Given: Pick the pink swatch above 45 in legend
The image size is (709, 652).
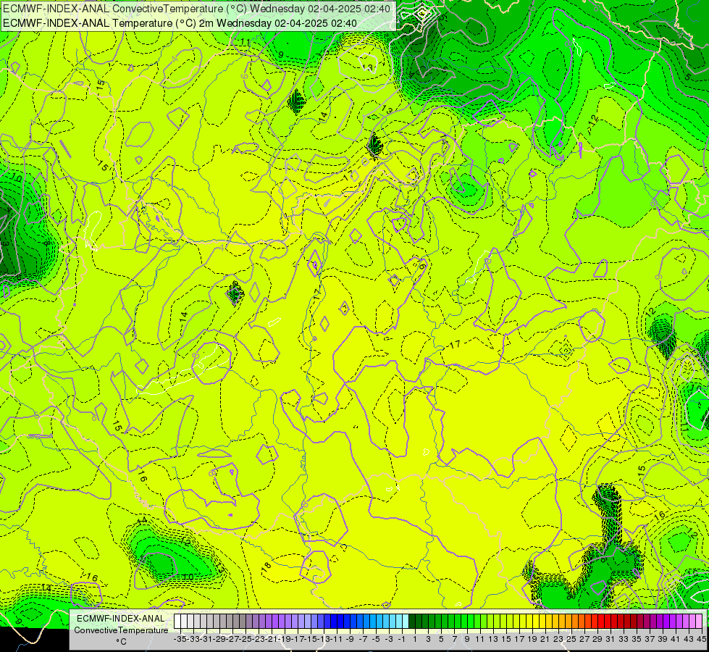Looking at the screenshot, I should coord(699,621).
